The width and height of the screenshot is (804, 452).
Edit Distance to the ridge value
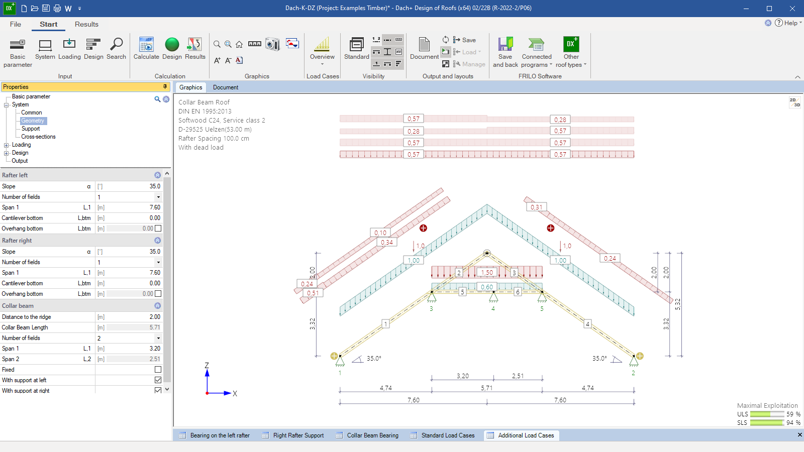pyautogui.click(x=133, y=317)
